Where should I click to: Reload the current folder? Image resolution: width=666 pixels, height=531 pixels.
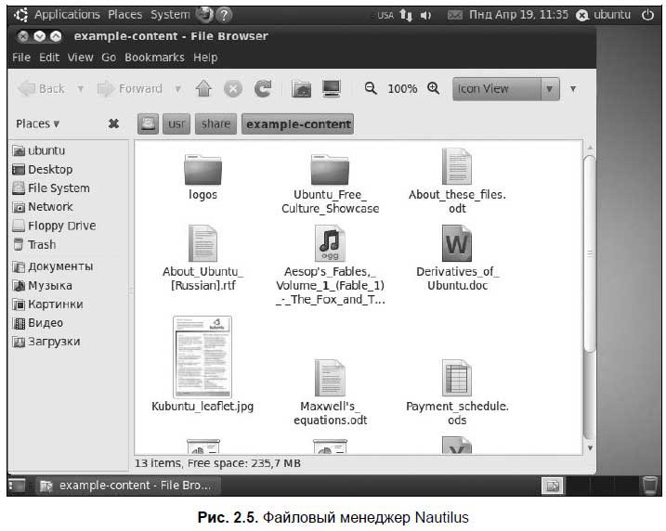click(x=263, y=89)
